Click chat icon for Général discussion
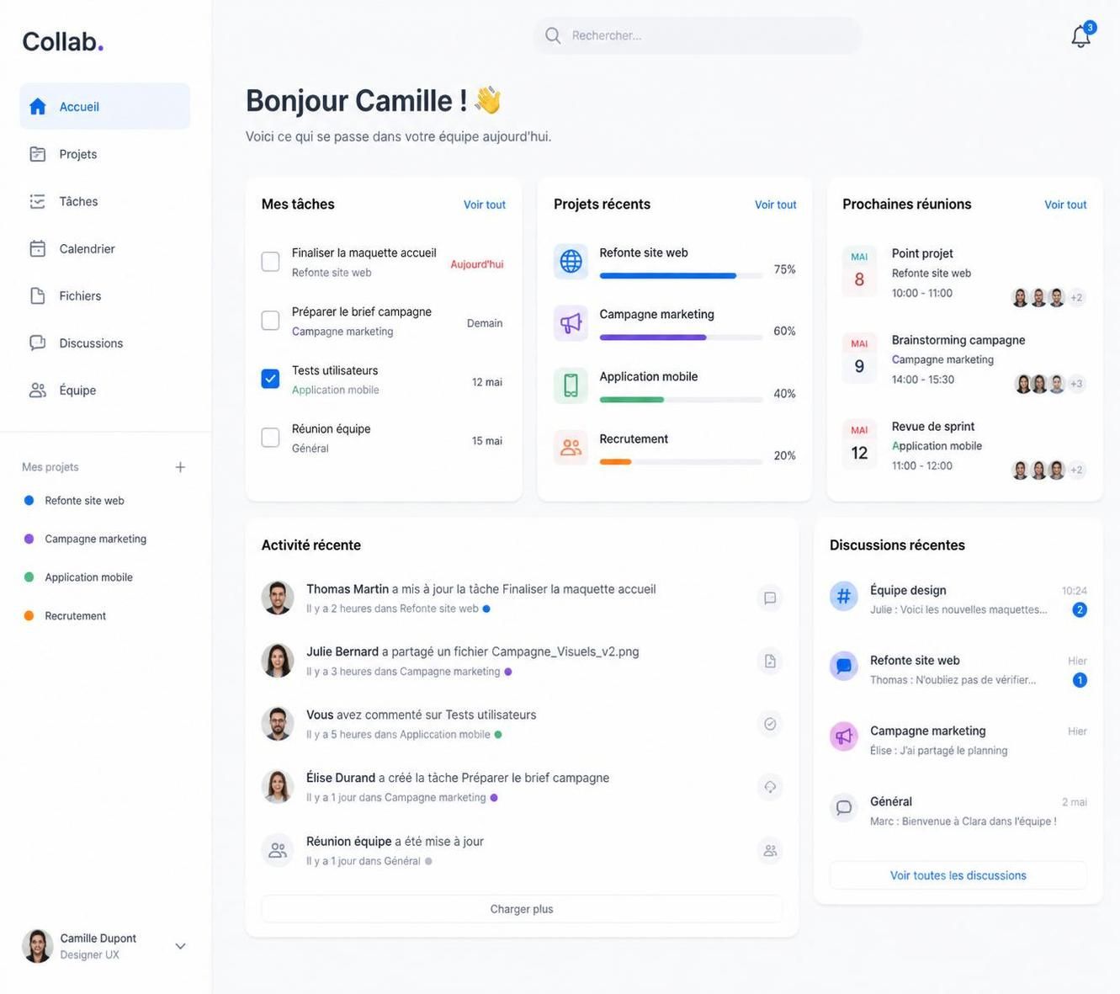 (x=843, y=807)
